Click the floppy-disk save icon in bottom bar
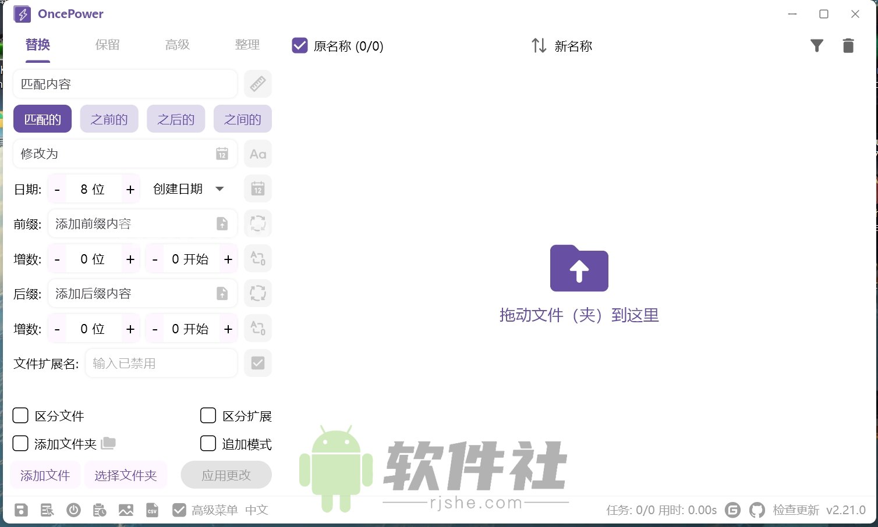The image size is (878, 527). click(21, 510)
